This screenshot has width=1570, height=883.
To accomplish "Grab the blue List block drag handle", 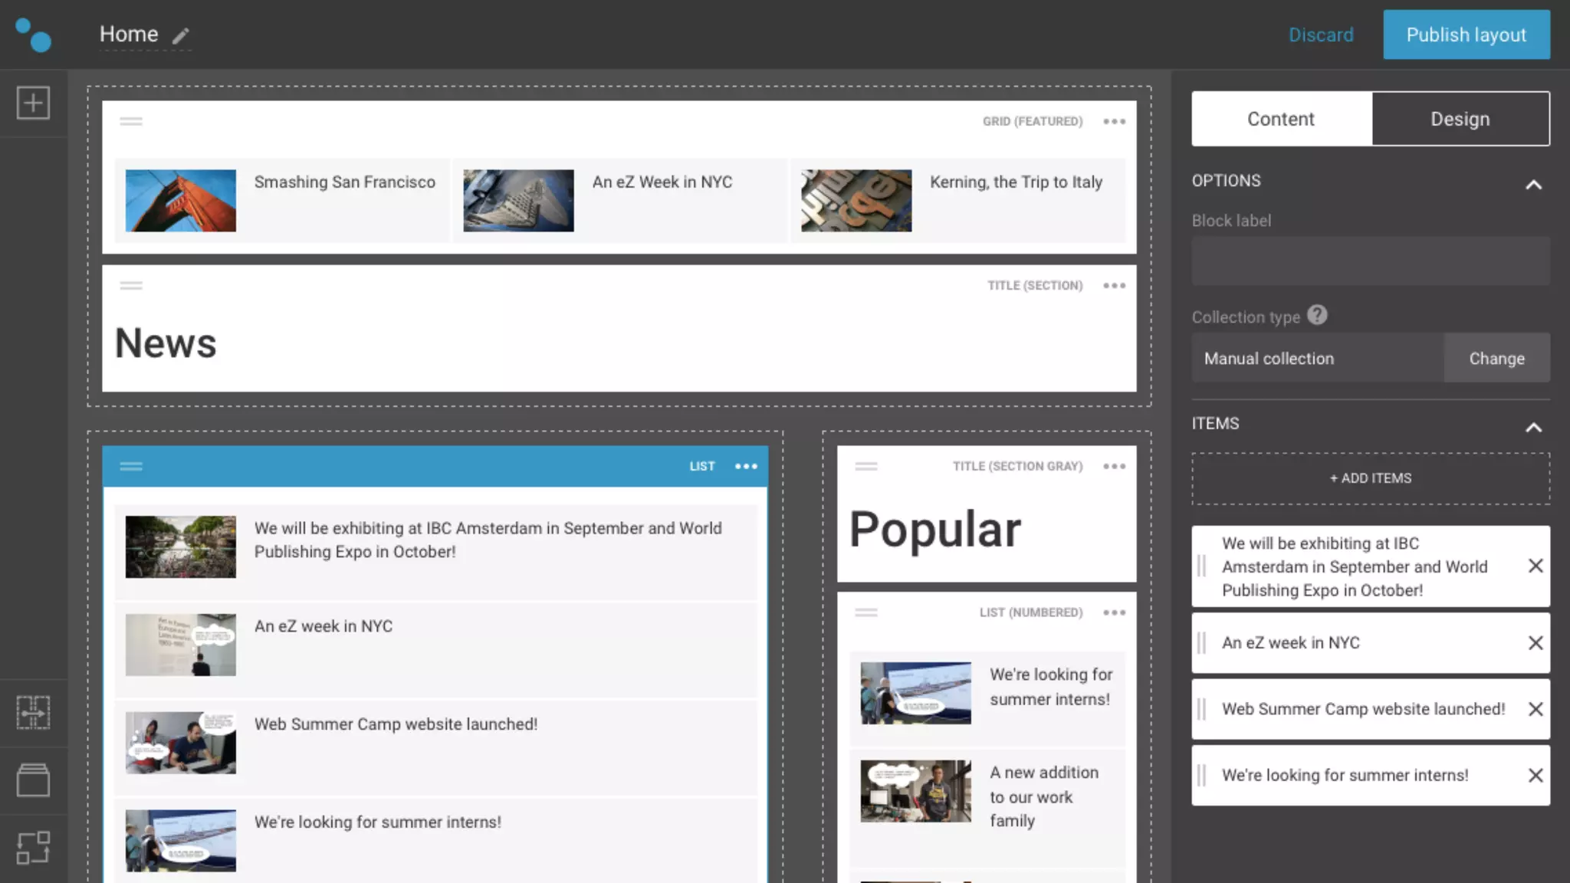I will (131, 466).
